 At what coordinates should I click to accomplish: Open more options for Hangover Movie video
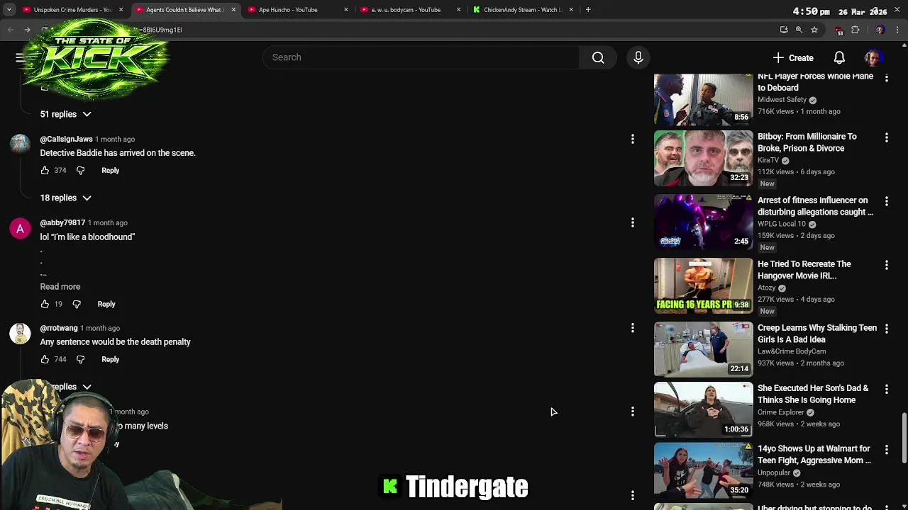click(x=886, y=265)
